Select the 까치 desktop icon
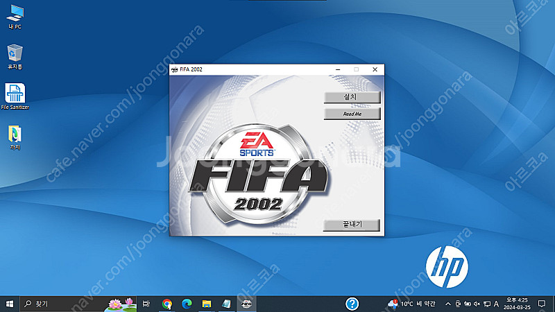This screenshot has width=555, height=312. tap(15, 137)
